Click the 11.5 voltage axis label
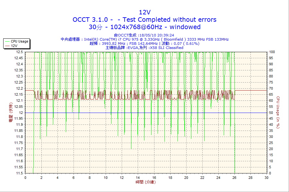Viewport: 289px width, 192px height. (x=19, y=173)
